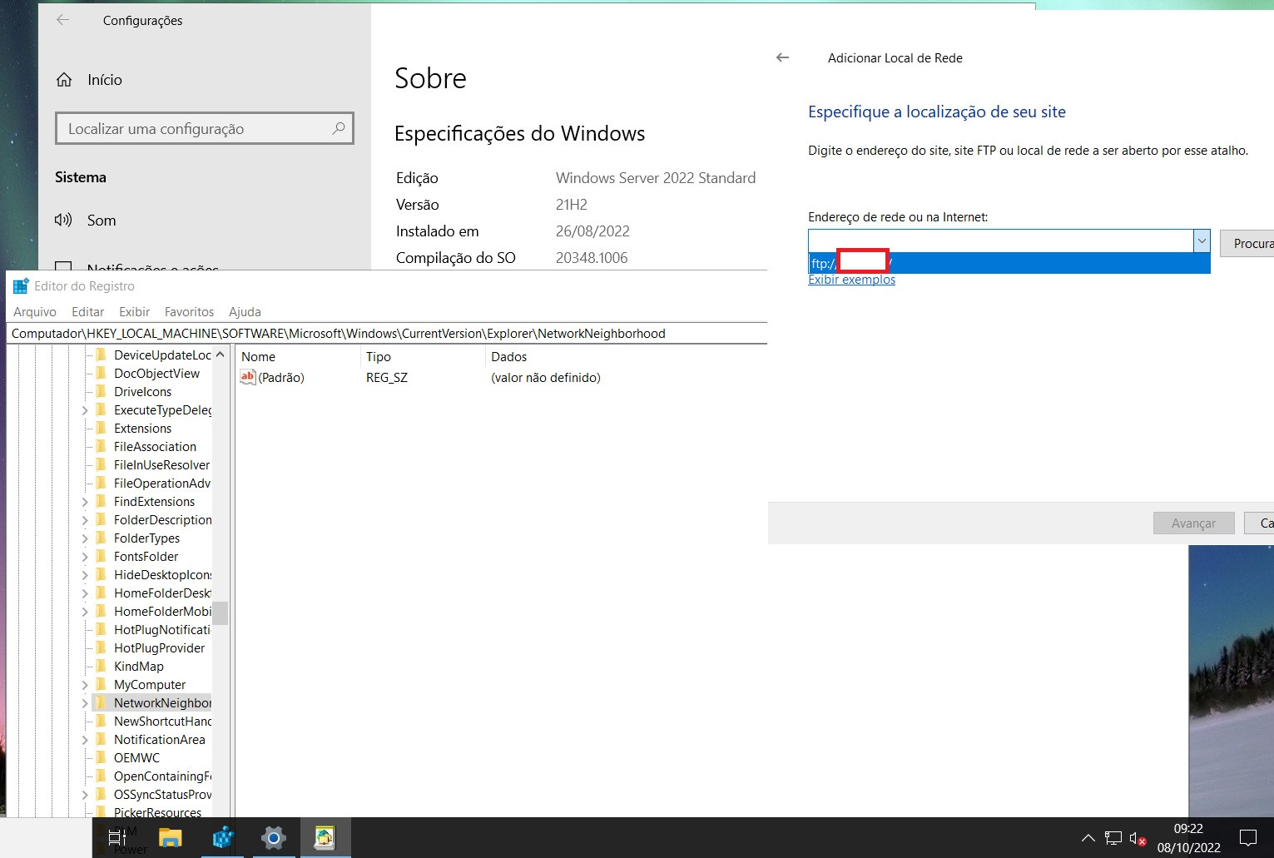Screen dimensions: 1274x858
Task: Click the Avançar button
Action: point(1193,523)
